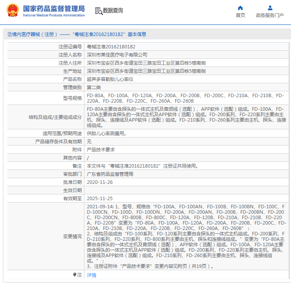Click the 产品储存条件及有效期 label

tap(58, 142)
